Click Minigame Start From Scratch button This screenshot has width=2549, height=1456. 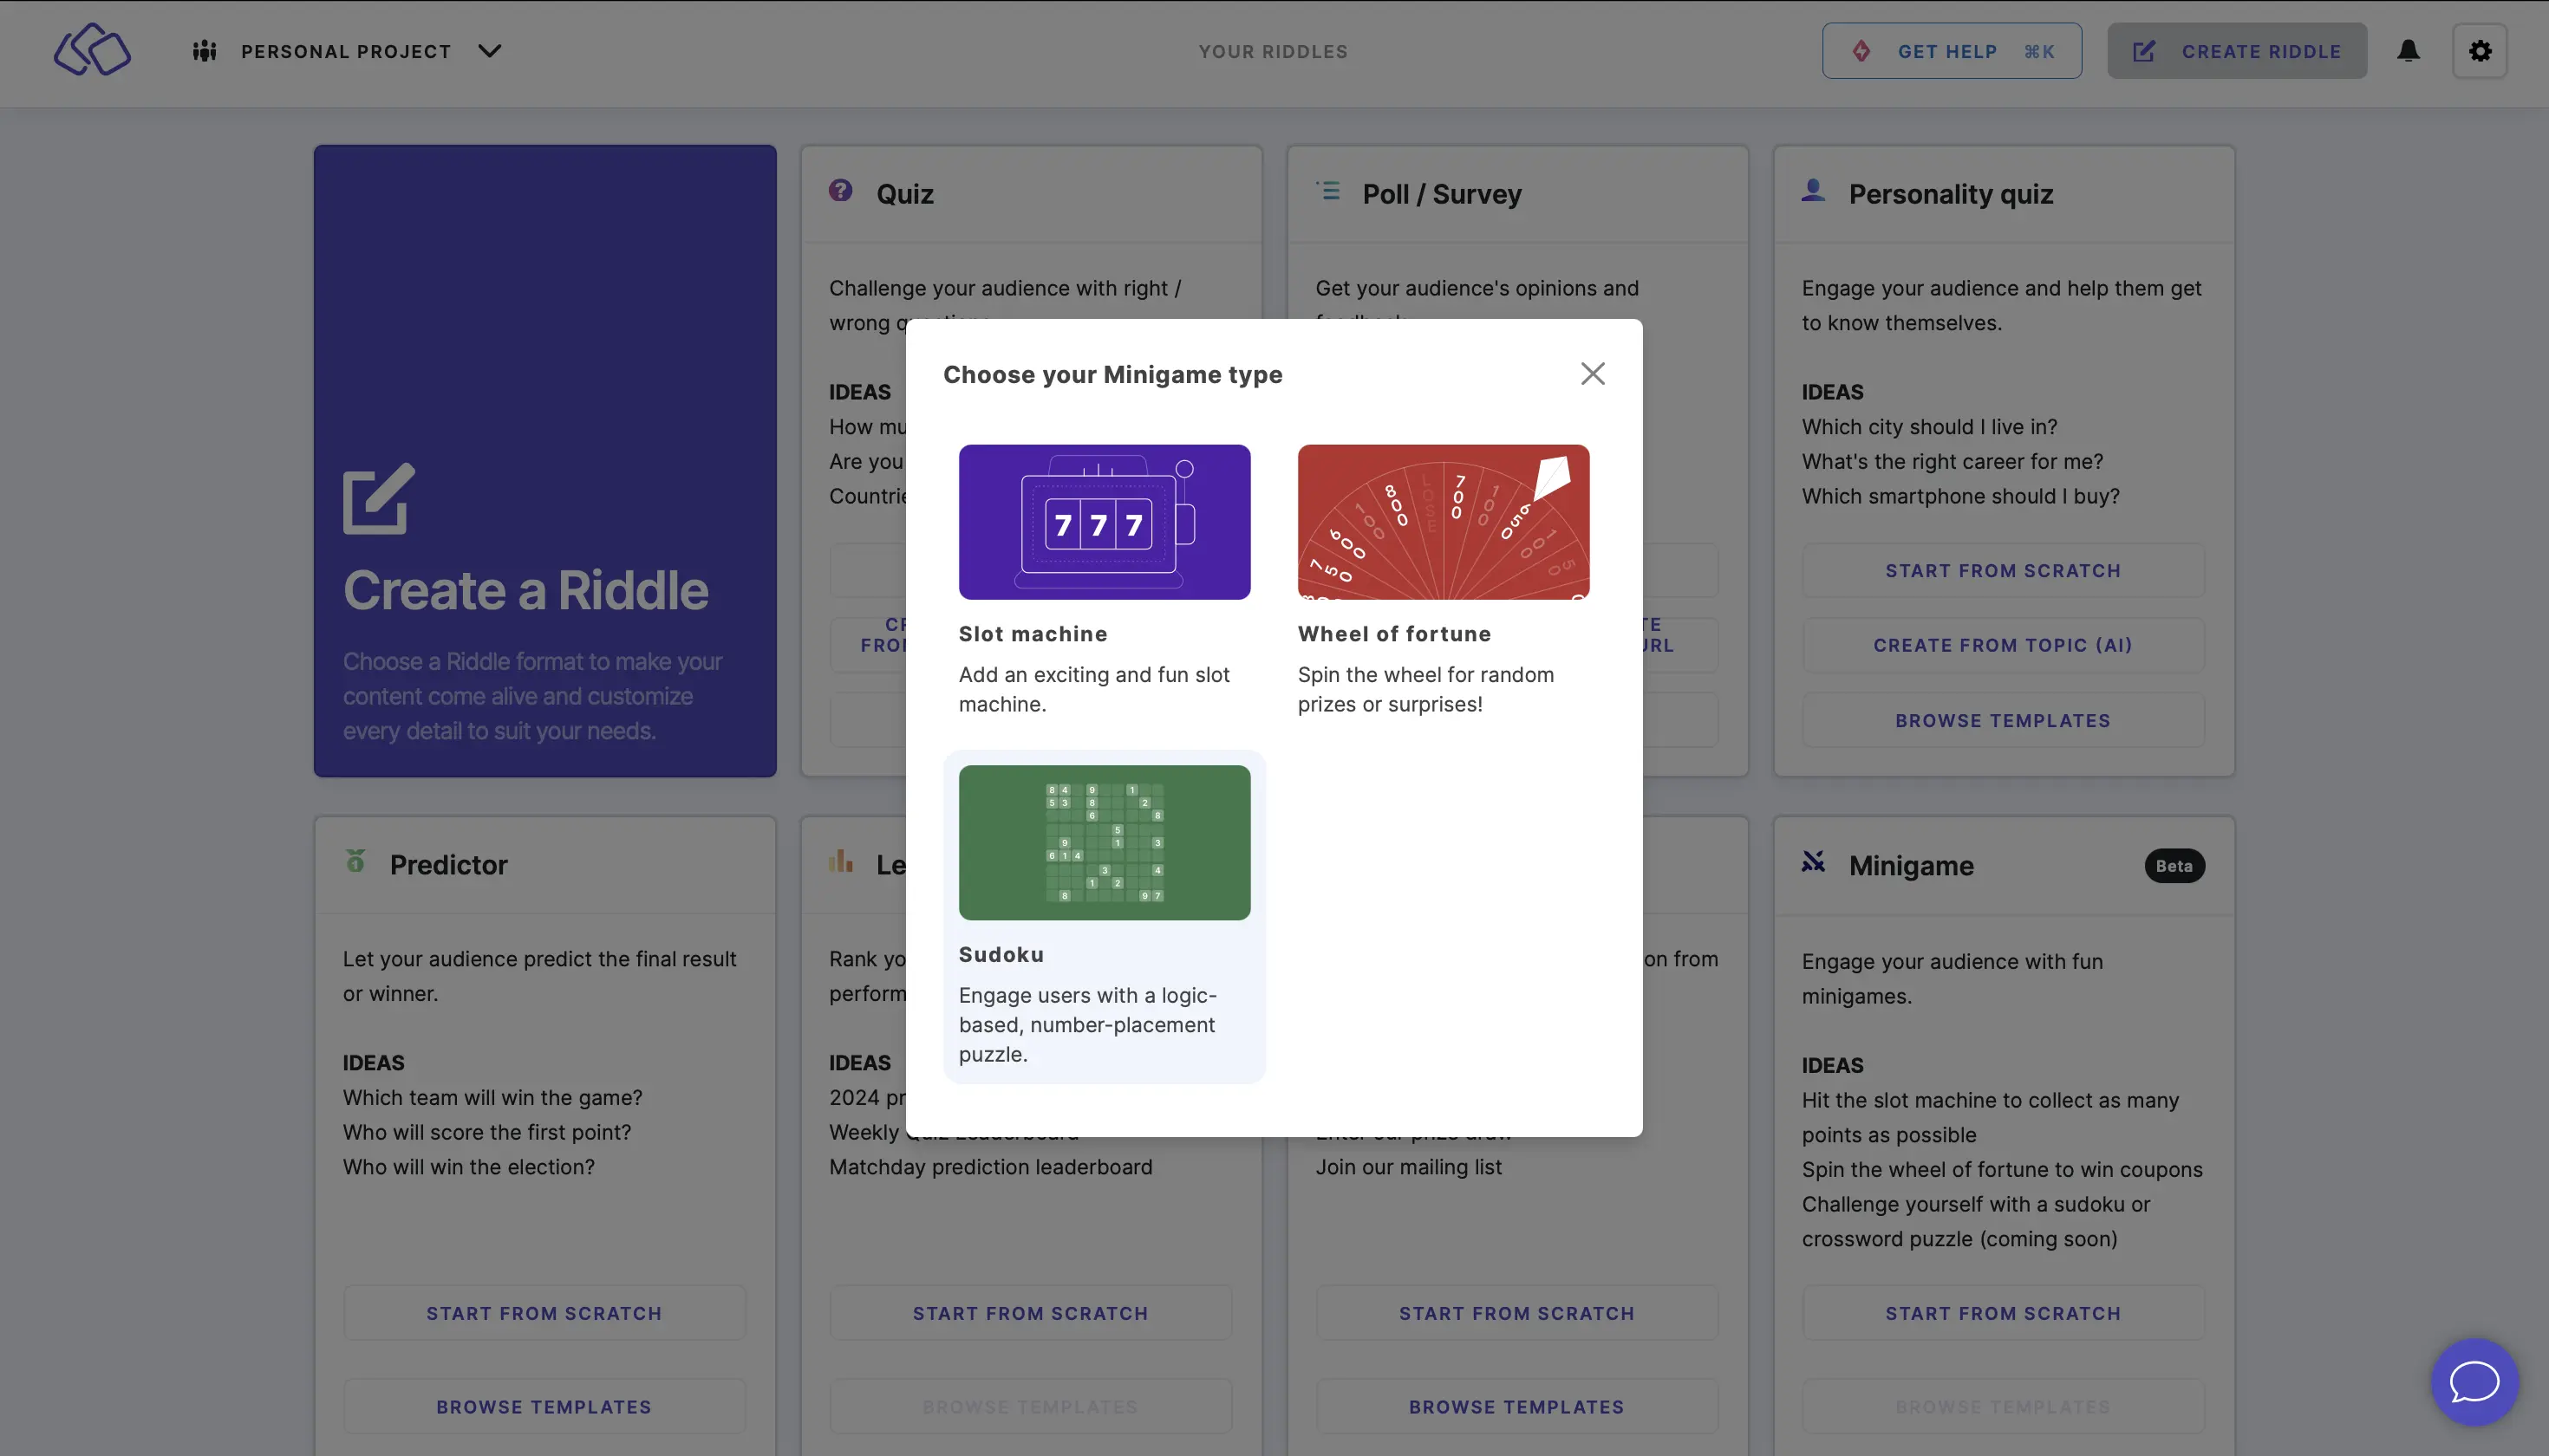[x=2003, y=1314]
